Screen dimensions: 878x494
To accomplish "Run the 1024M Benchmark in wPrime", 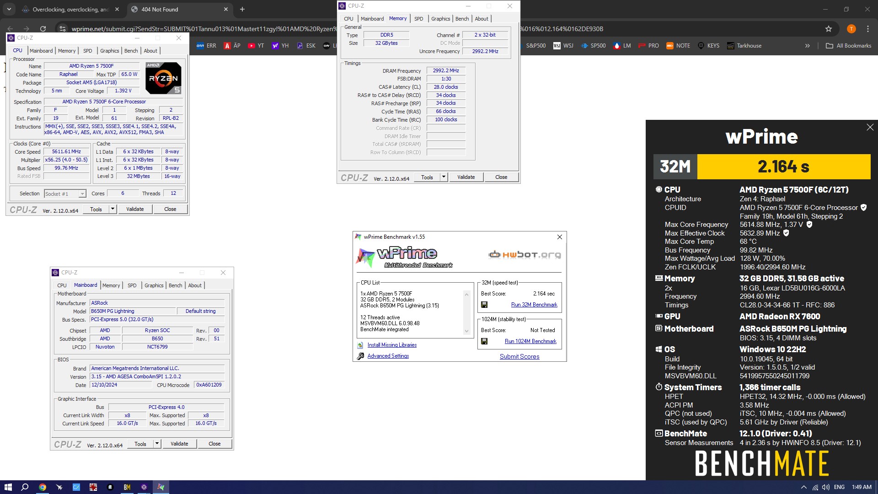I will 530,341.
